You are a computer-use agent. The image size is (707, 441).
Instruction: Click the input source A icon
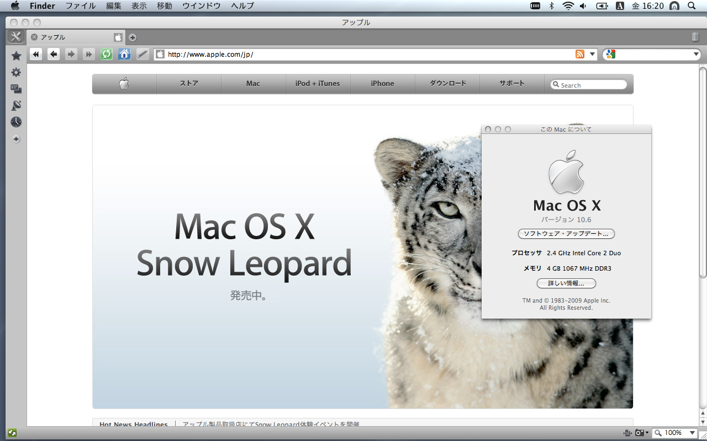(x=620, y=6)
